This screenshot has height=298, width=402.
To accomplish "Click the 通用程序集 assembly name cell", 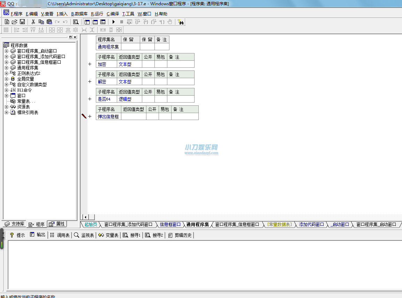I will [x=108, y=47].
